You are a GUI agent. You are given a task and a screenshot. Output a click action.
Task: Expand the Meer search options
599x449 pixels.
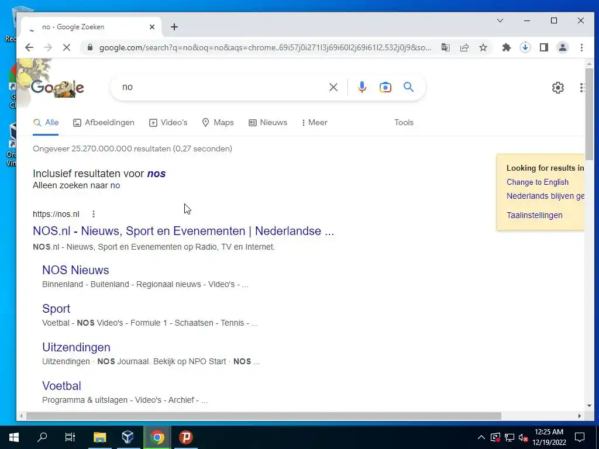314,123
